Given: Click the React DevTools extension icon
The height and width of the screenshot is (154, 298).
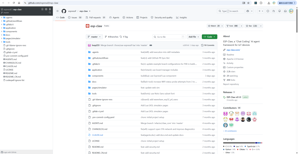Looking at the screenshot, I should (x=256, y=3).
